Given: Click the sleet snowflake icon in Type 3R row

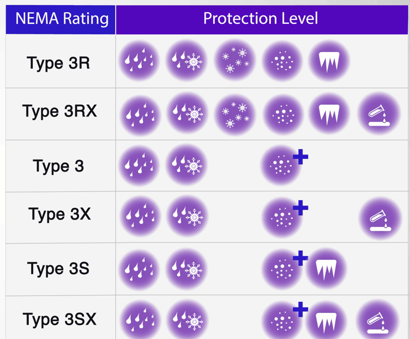Looking at the screenshot, I should pos(187,60).
